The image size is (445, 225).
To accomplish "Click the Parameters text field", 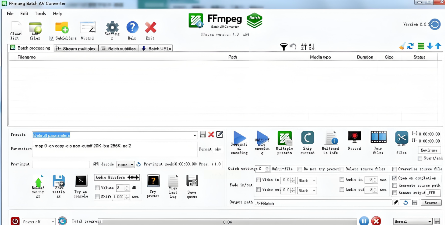I will (115, 149).
